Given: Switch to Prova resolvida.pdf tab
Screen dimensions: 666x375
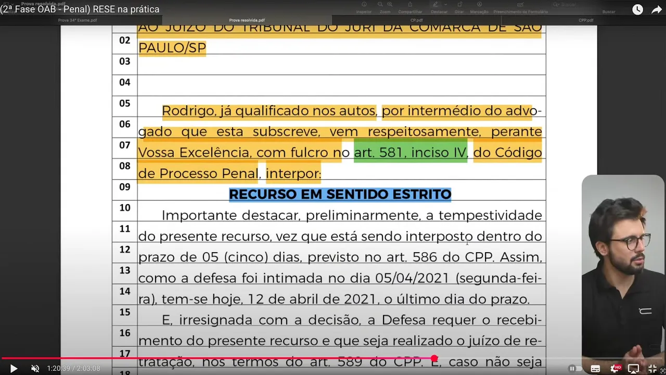Looking at the screenshot, I should pyautogui.click(x=247, y=20).
